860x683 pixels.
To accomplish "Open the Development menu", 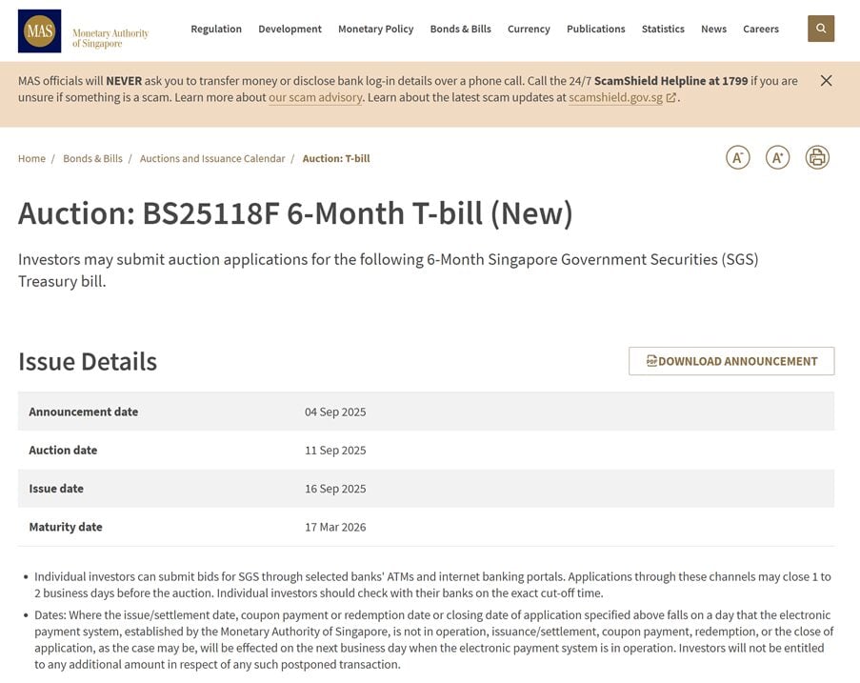I will [x=290, y=30].
